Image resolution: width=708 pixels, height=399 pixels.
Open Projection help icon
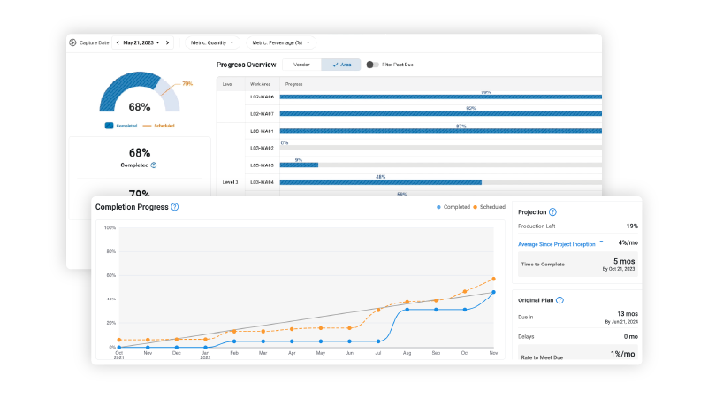[x=552, y=212]
